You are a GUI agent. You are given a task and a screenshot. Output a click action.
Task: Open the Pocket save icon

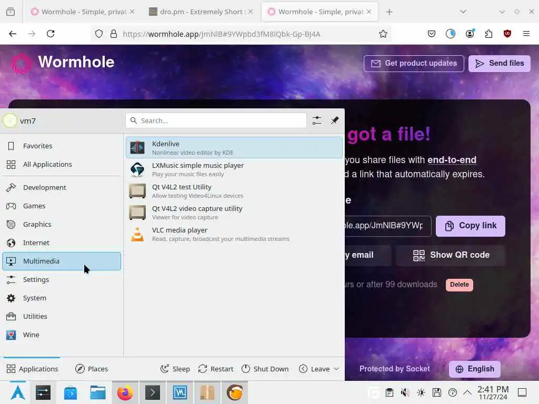coord(432,34)
